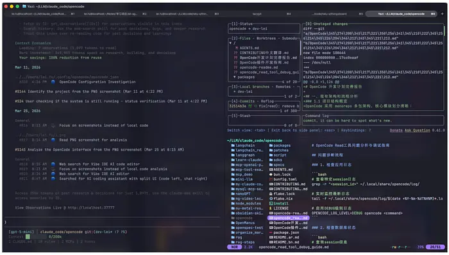Click the lazygit Files panel scrollbar
Image resolution: width=449 pixels, height=255 pixels.
click(300, 47)
